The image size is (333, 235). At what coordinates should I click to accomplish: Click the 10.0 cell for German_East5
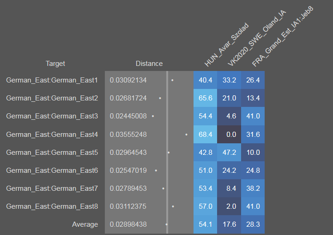coord(253,153)
